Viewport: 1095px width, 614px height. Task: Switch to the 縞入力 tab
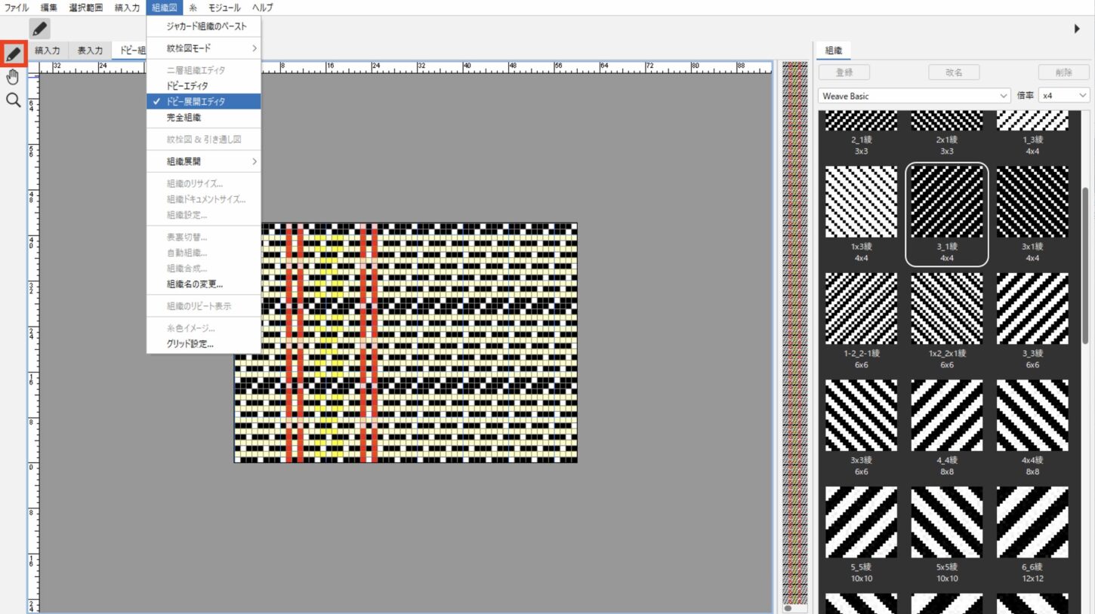48,51
